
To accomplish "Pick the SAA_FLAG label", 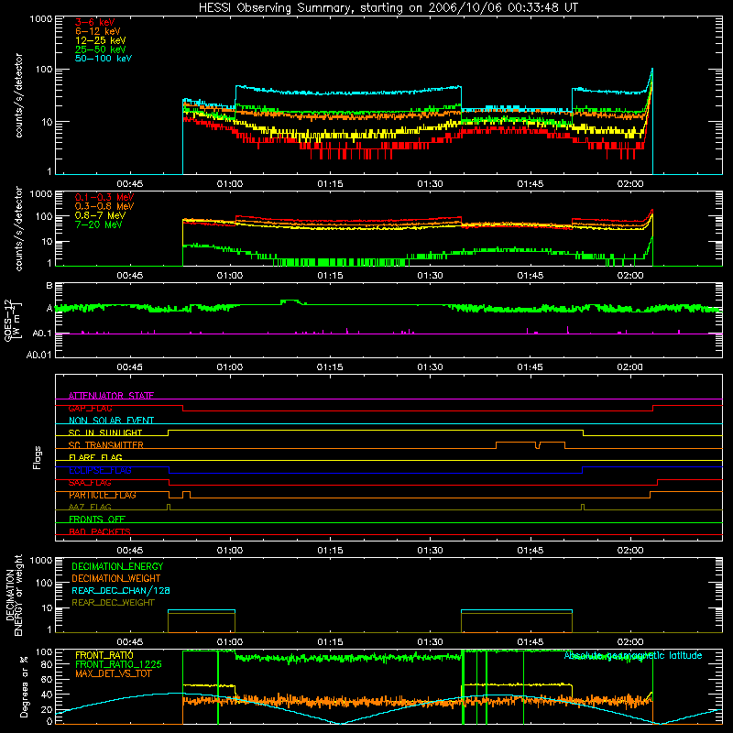I will [x=90, y=483].
